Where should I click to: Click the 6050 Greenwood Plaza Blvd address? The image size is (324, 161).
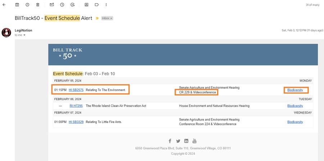[183, 148]
